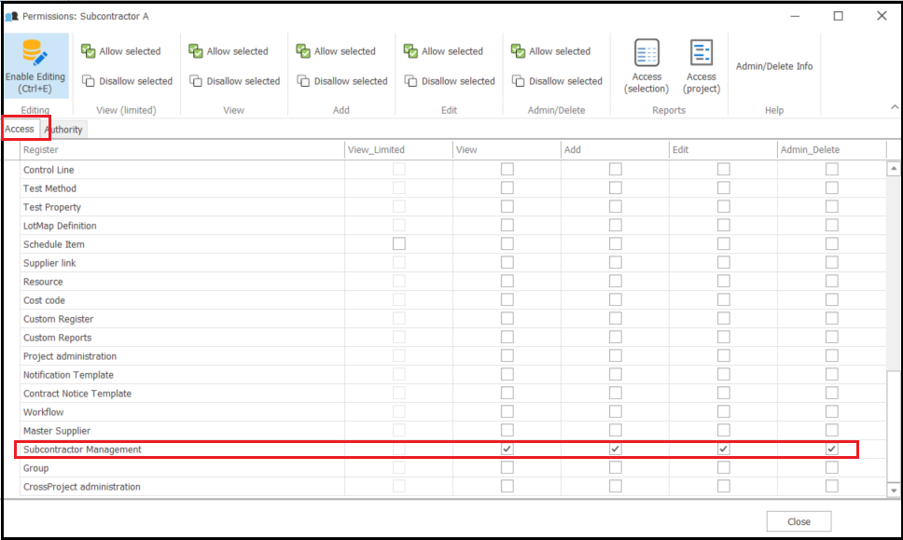Check Add box for Cost code
Image resolution: width=903 pixels, height=540 pixels.
[x=616, y=300]
